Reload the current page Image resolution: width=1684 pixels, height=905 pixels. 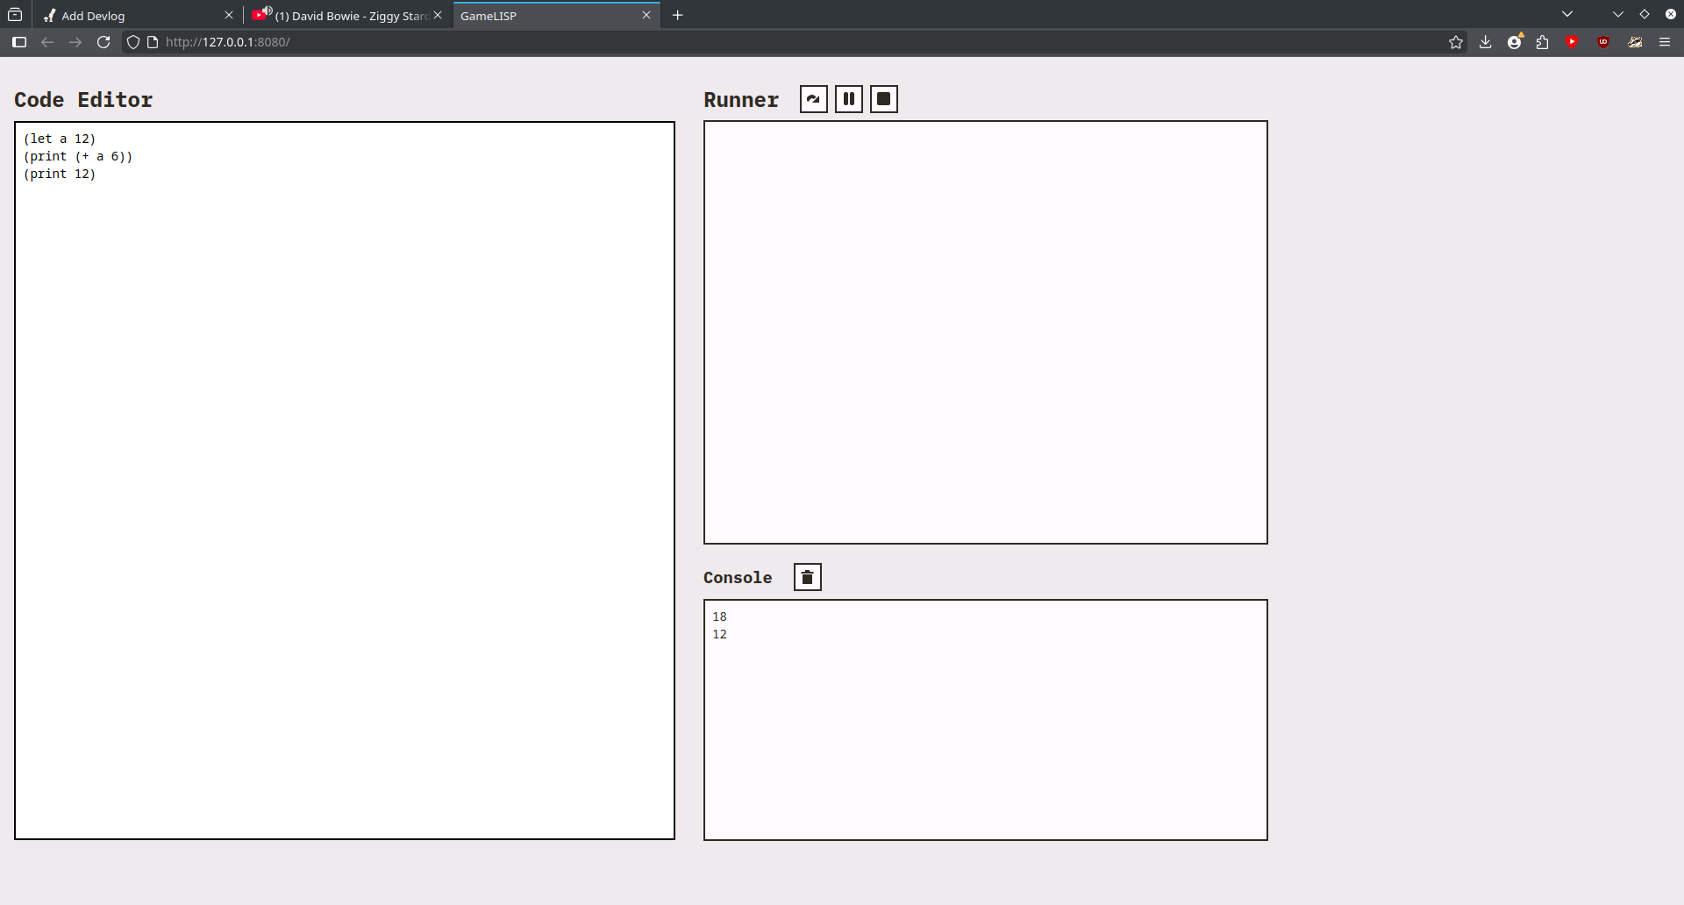(x=103, y=42)
